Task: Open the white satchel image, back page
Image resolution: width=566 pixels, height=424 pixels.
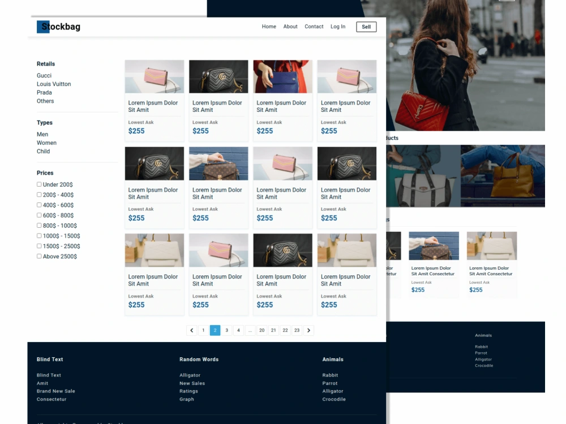Action: click(423, 176)
